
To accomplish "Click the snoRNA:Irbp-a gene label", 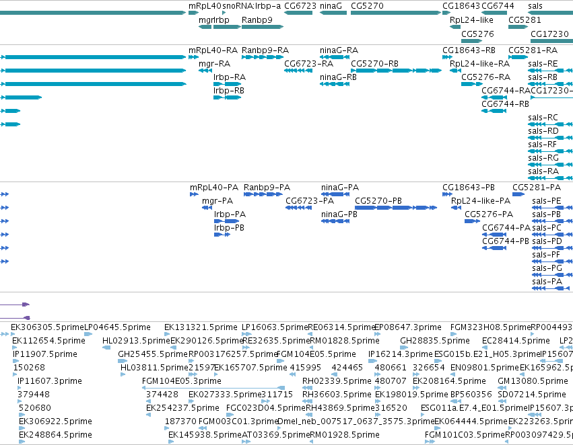I will pos(252,6).
